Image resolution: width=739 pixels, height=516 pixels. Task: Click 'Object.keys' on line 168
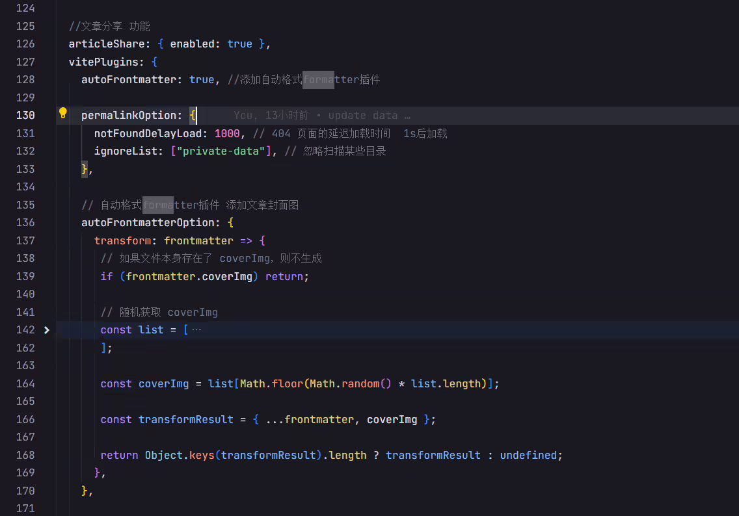tap(180, 456)
